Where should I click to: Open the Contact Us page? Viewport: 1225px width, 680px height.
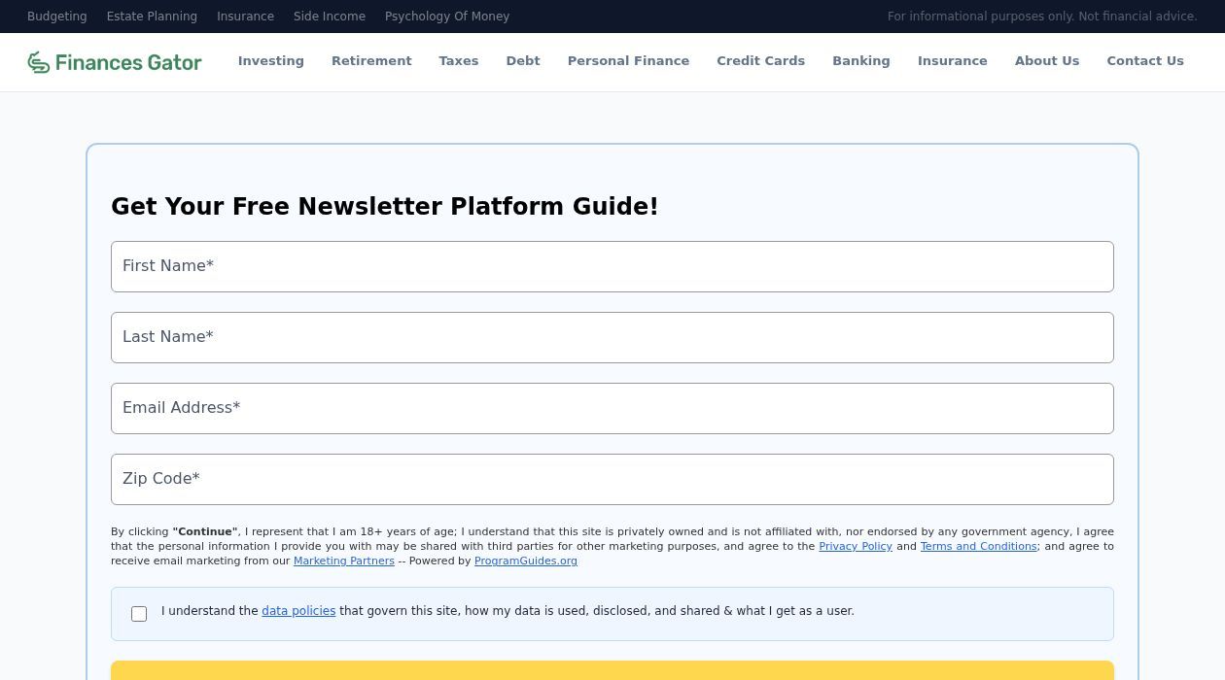[x=1145, y=60]
